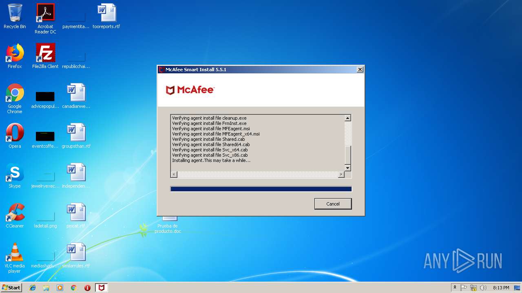Open Action Center flag icon
The height and width of the screenshot is (293, 522).
464,288
